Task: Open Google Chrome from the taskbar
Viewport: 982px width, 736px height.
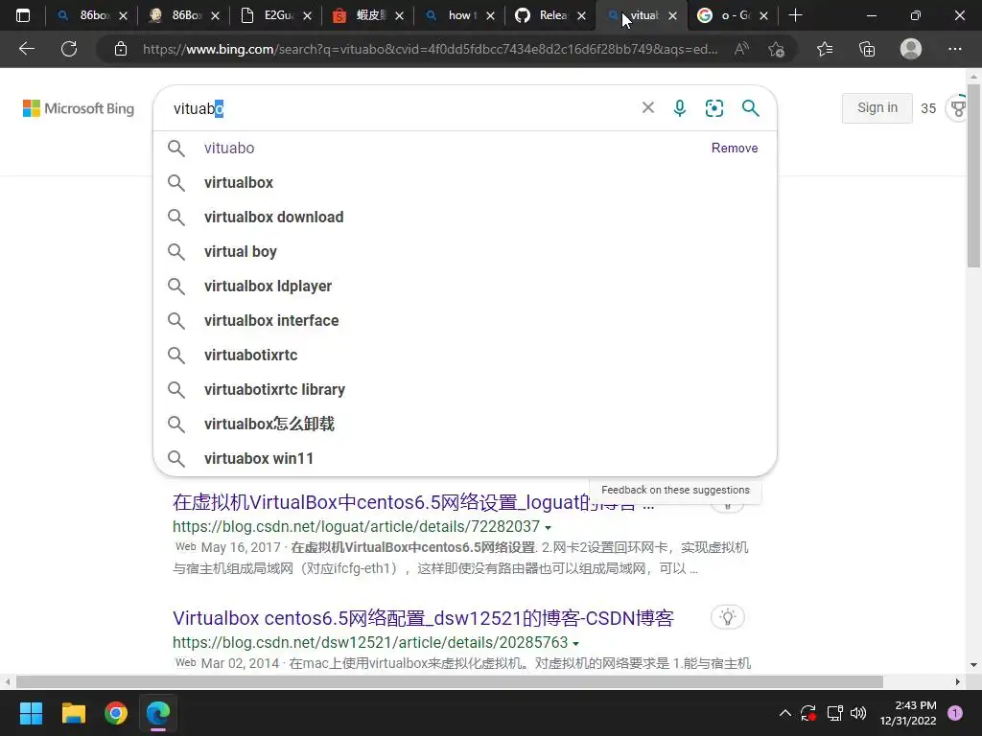Action: pos(116,713)
